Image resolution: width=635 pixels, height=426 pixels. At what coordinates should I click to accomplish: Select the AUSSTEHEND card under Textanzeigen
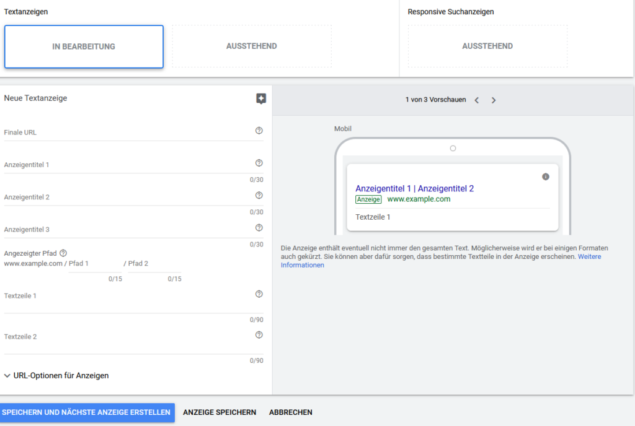[251, 46]
